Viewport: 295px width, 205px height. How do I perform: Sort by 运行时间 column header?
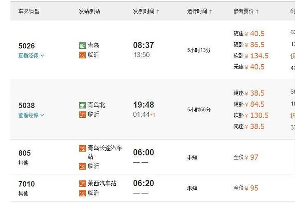199,11
